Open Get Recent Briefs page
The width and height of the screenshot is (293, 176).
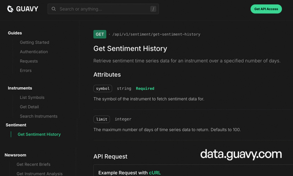[x=33, y=164]
